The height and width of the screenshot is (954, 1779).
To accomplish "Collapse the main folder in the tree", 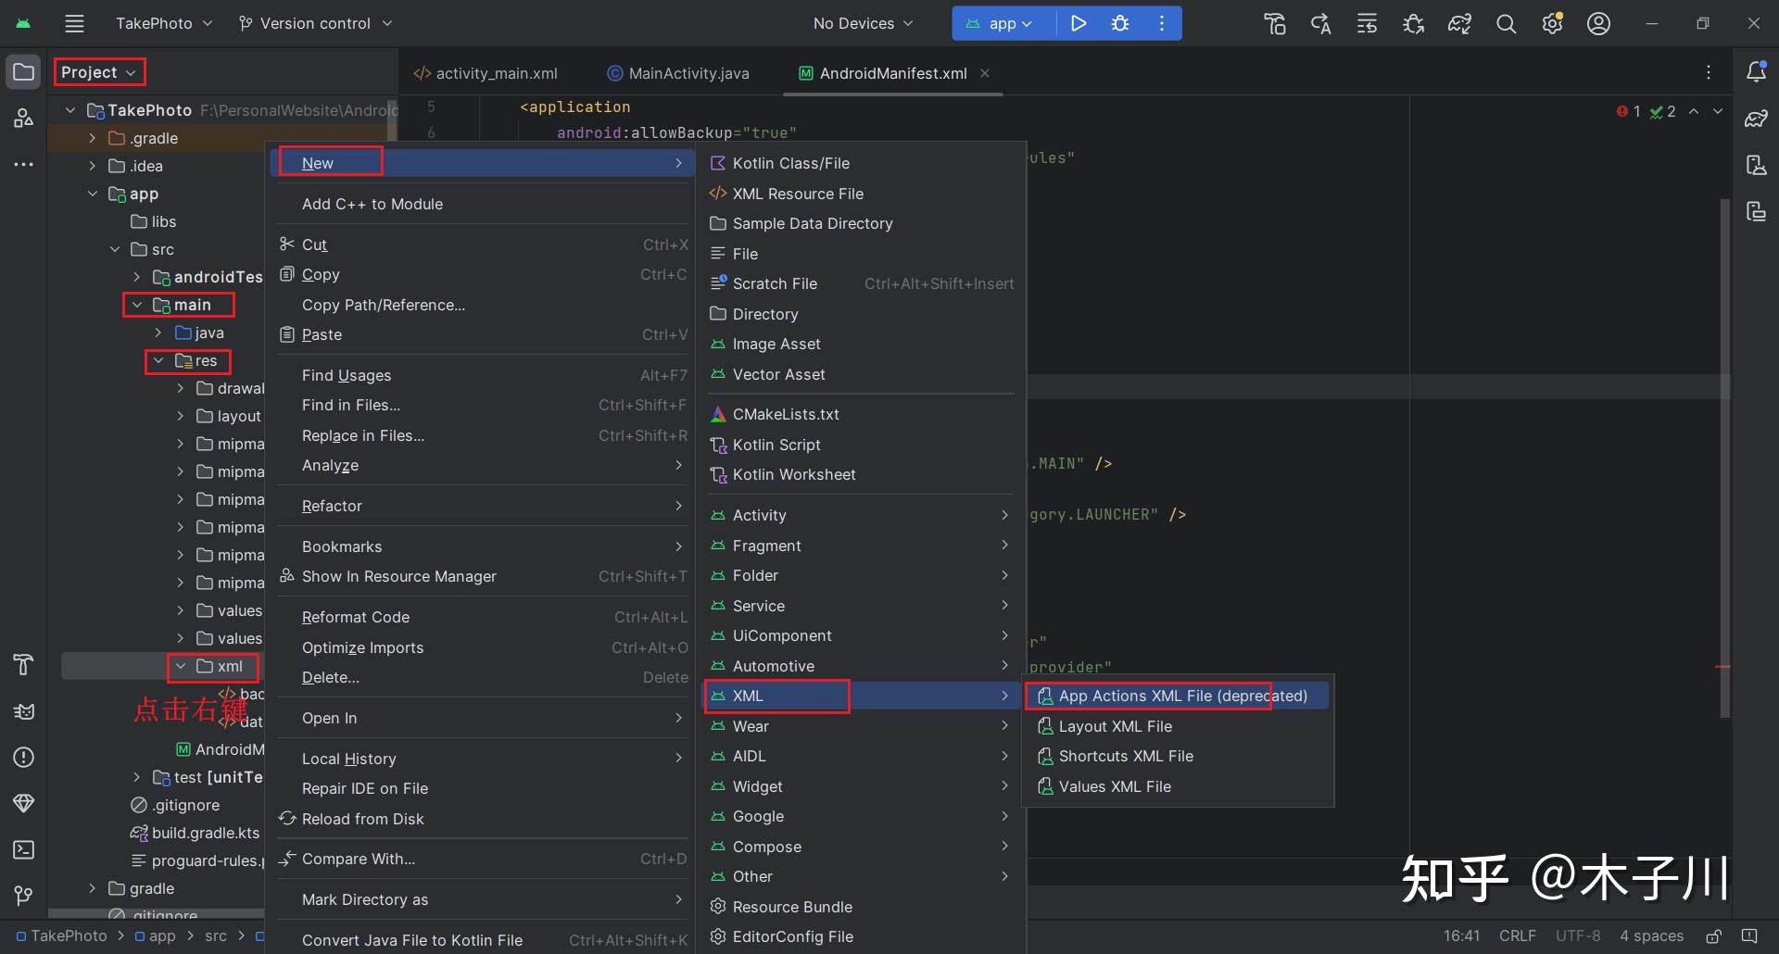I will (x=136, y=305).
